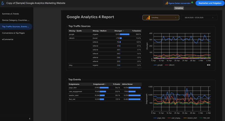Click the user_engagement event name cell
Screen dimensions: 225x121
(75, 92)
